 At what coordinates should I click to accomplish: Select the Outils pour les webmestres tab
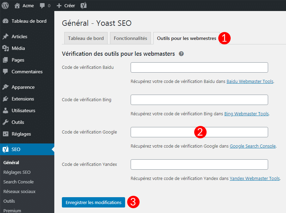click(187, 38)
